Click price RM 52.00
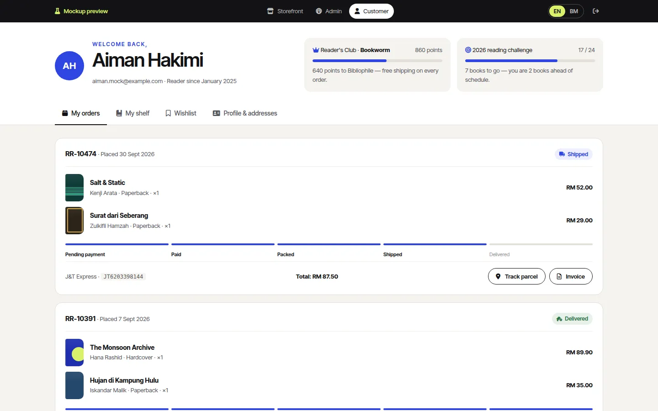This screenshot has height=411, width=658. pyautogui.click(x=579, y=188)
